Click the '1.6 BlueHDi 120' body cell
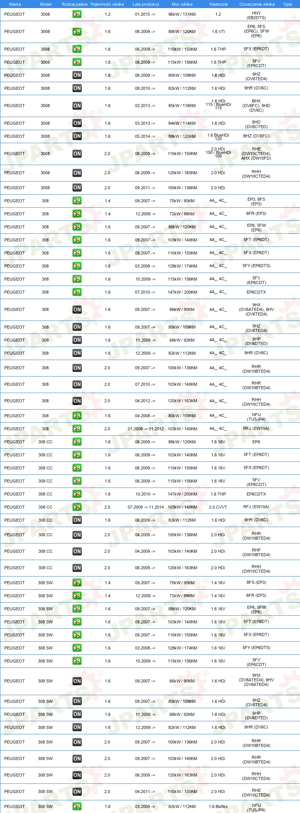The height and width of the screenshot is (813, 300). click(x=218, y=137)
